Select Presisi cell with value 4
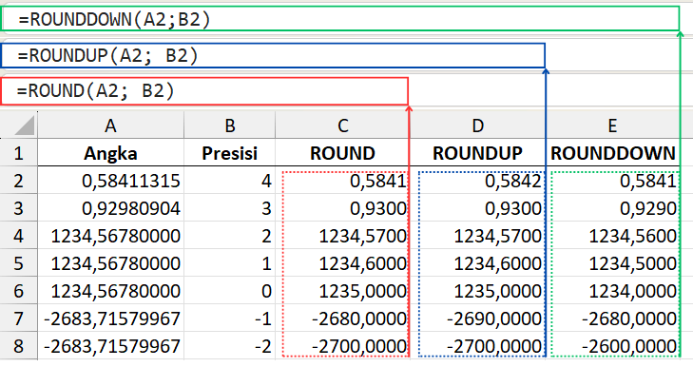The height and width of the screenshot is (367, 693). click(x=229, y=181)
